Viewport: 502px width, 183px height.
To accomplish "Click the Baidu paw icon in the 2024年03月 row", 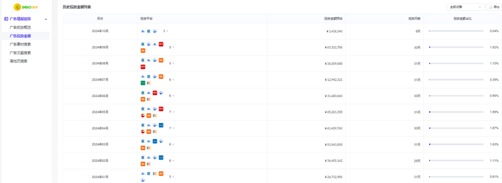I will point(161,141).
